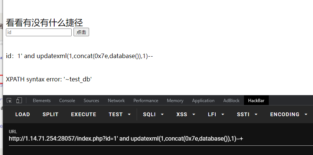Open the Performance tab
Image resolution: width=313 pixels, height=155 pixels.
coord(146,101)
